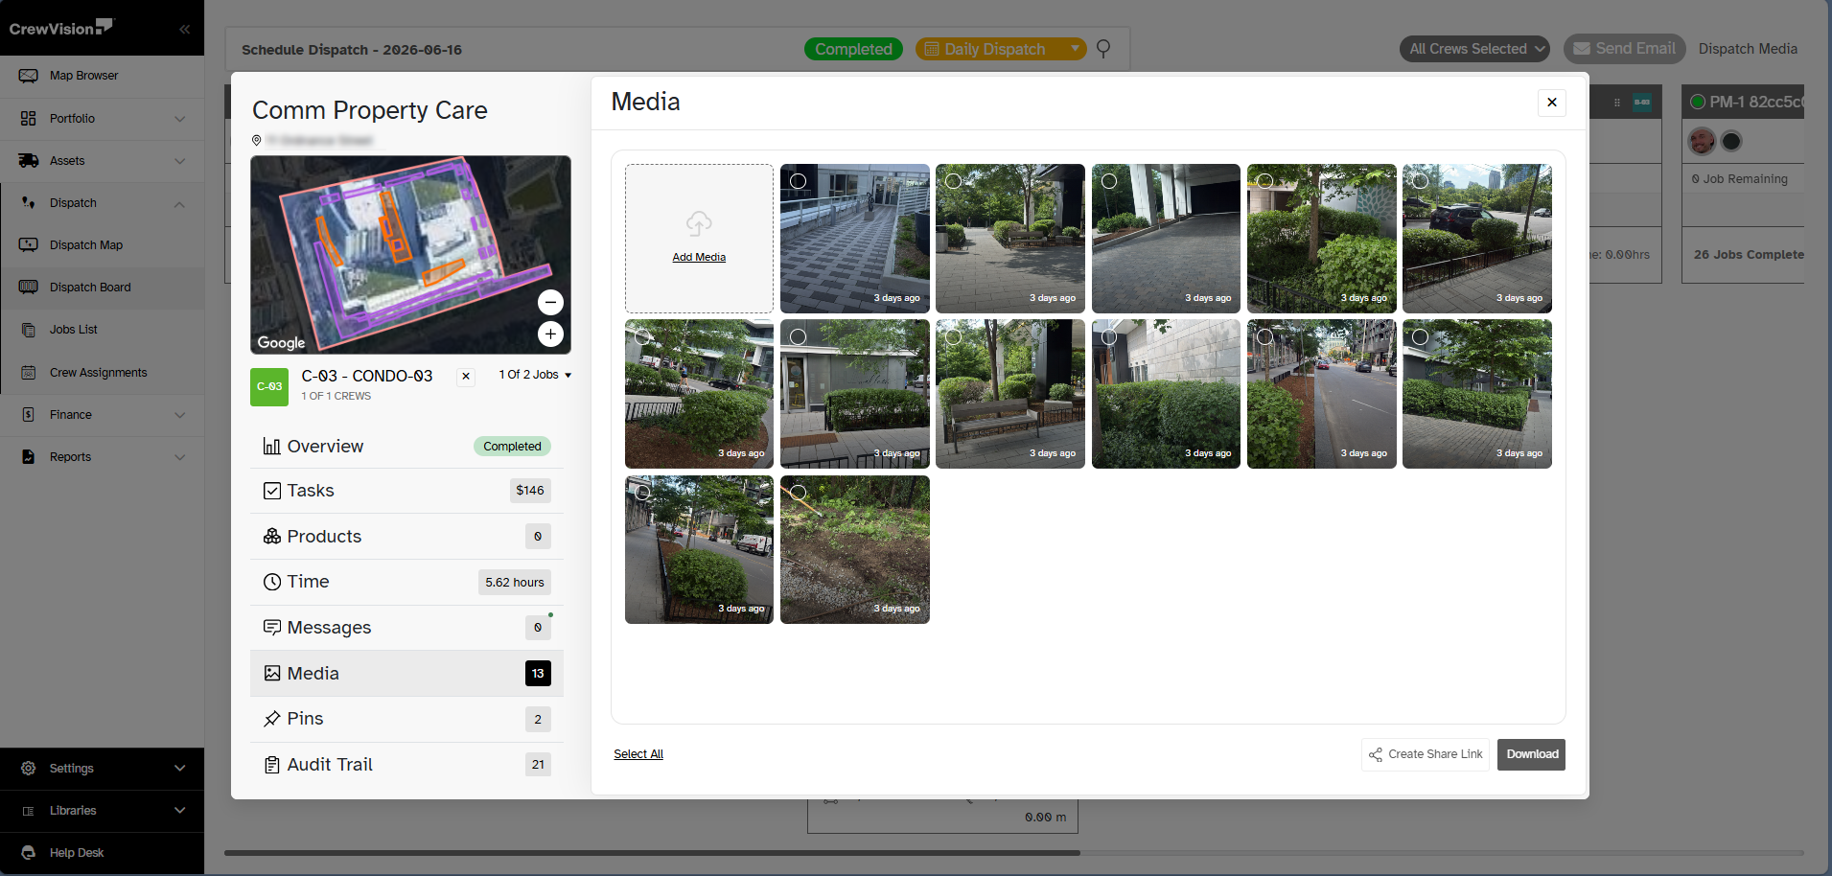Open the Products section
Viewport: 1832px width, 876px height.
[x=406, y=537]
